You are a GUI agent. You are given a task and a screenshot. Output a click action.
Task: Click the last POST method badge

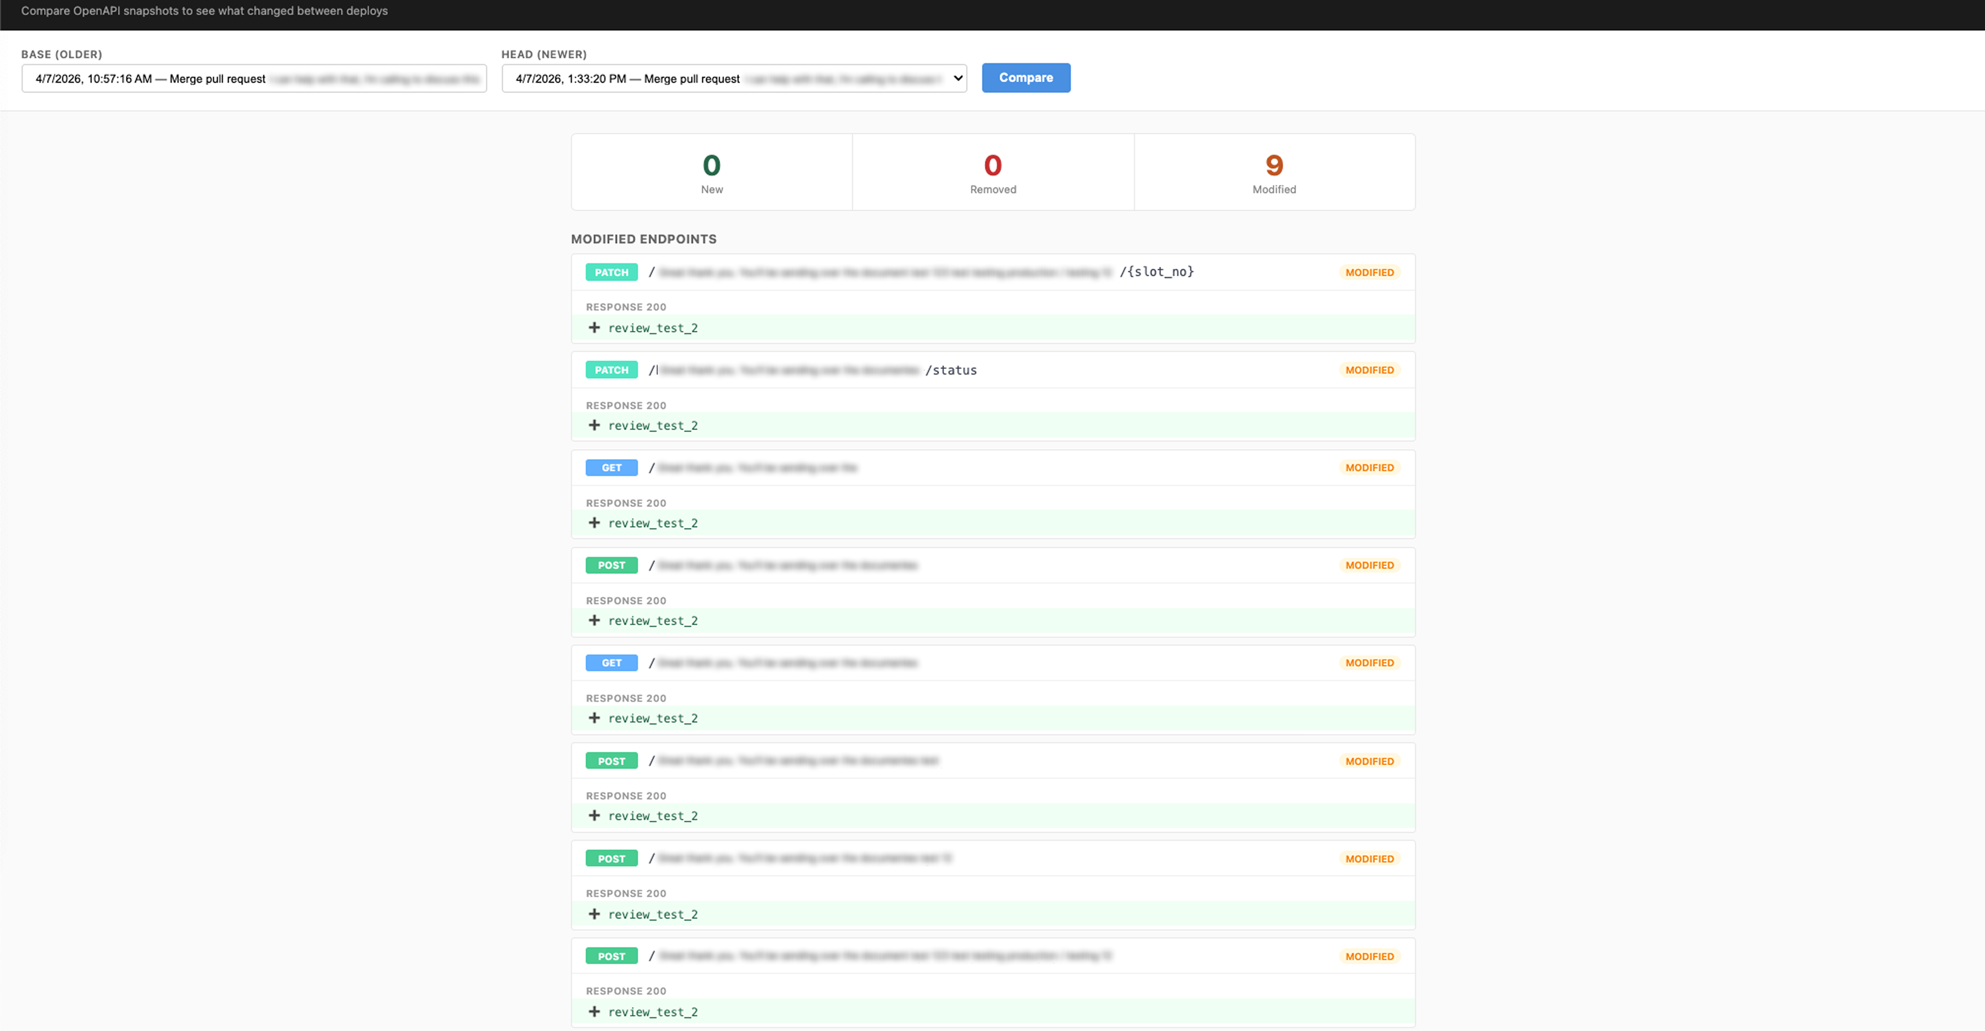click(x=611, y=956)
